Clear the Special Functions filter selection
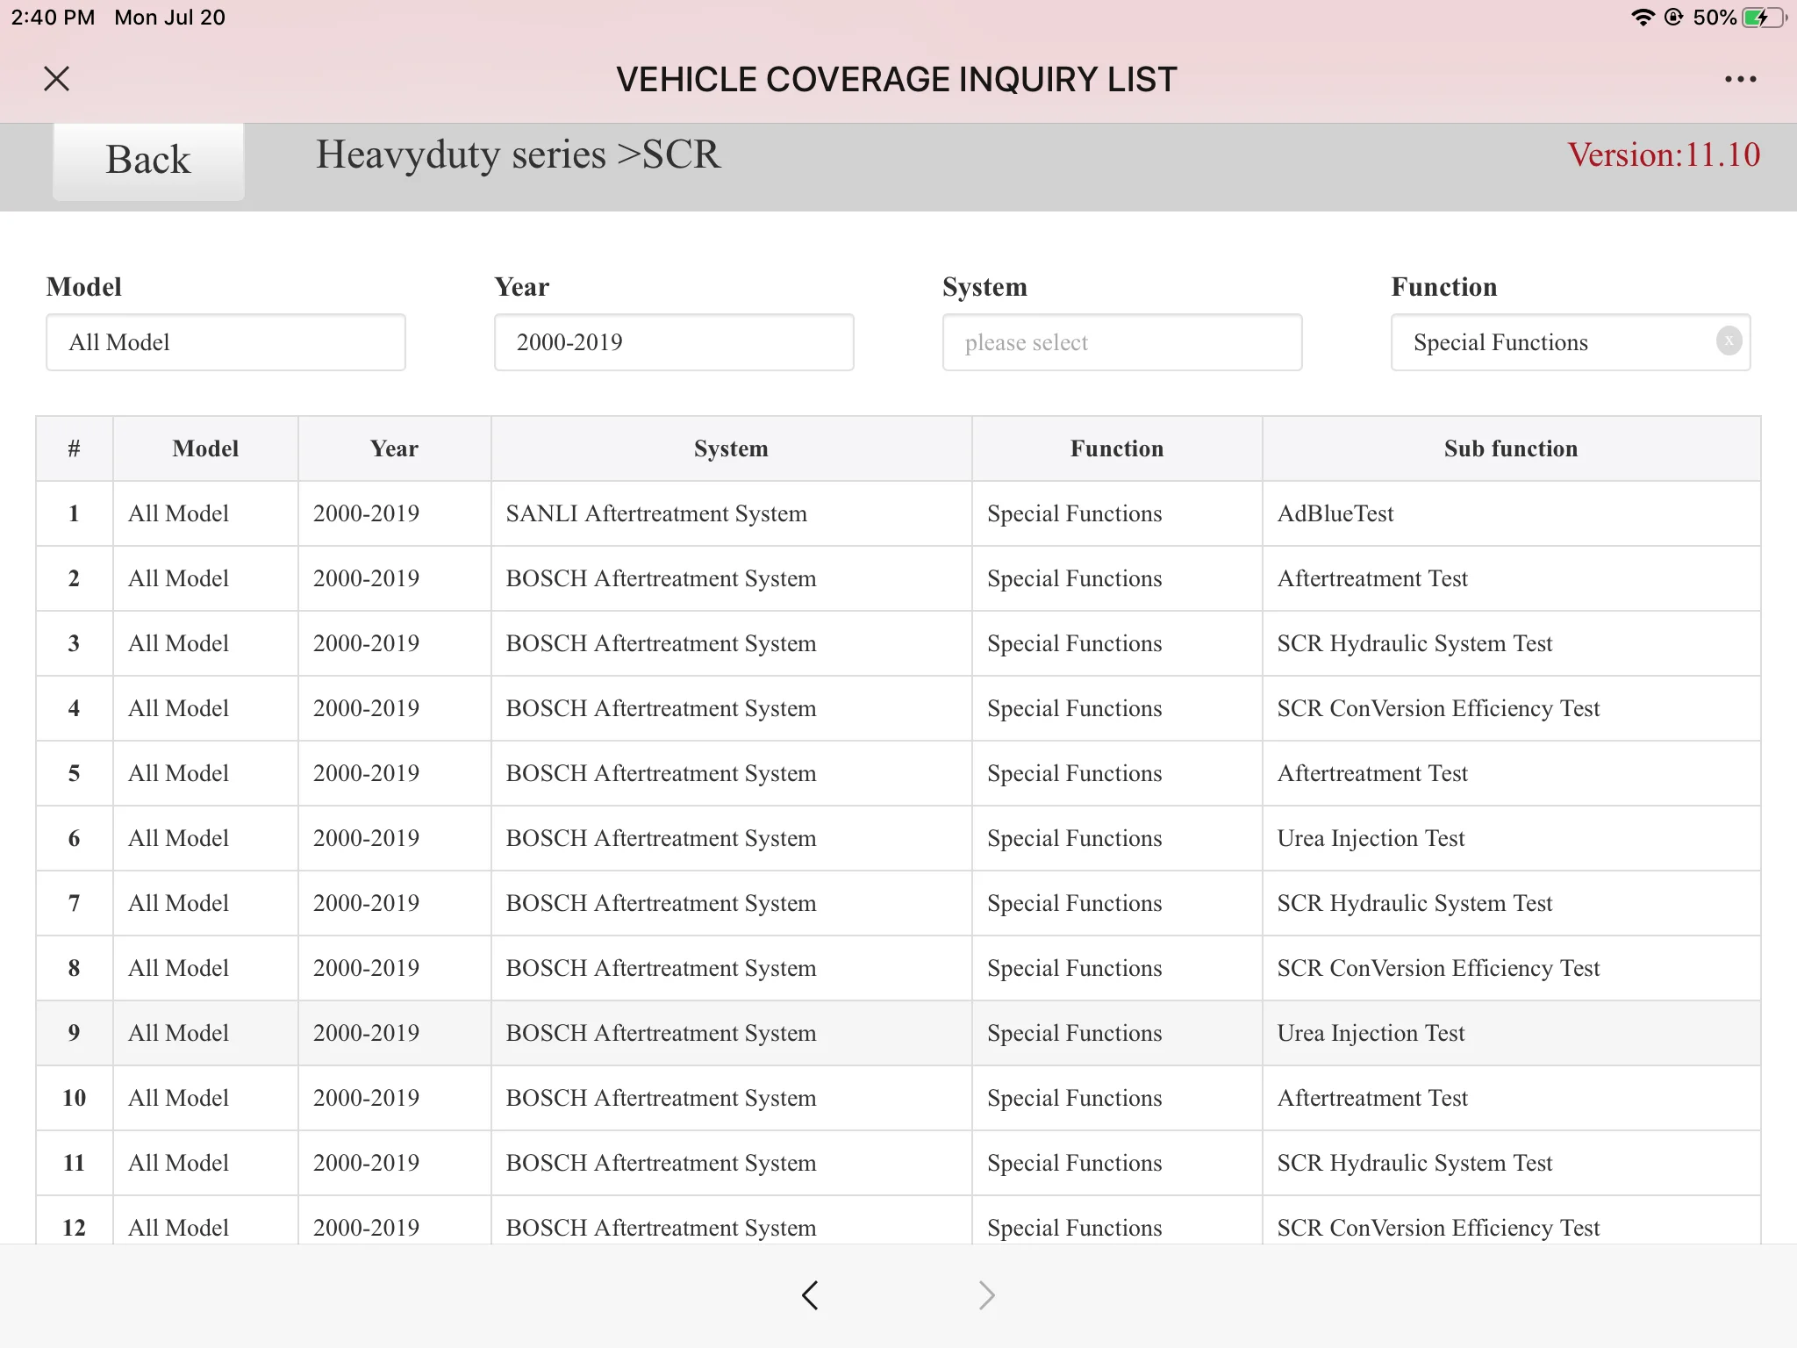 pos(1729,341)
